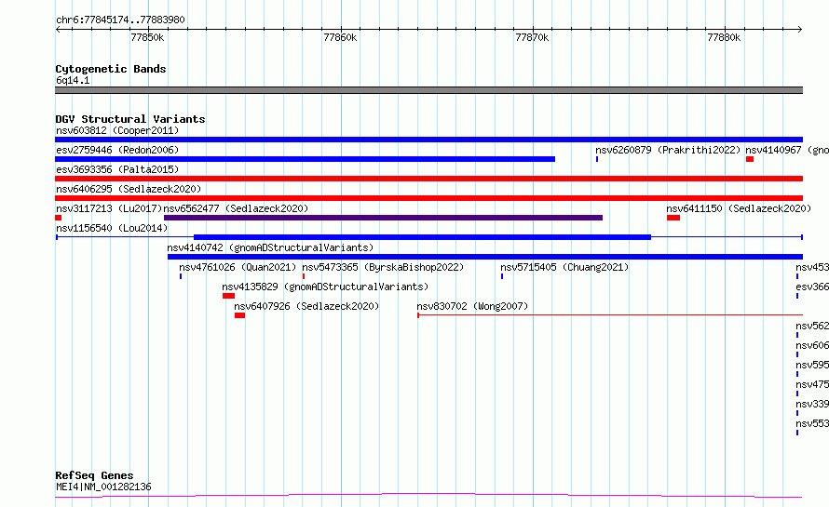Click the red nsv6407926 (Sedlazeck2020) marker
The height and width of the screenshot is (507, 829).
tap(240, 315)
